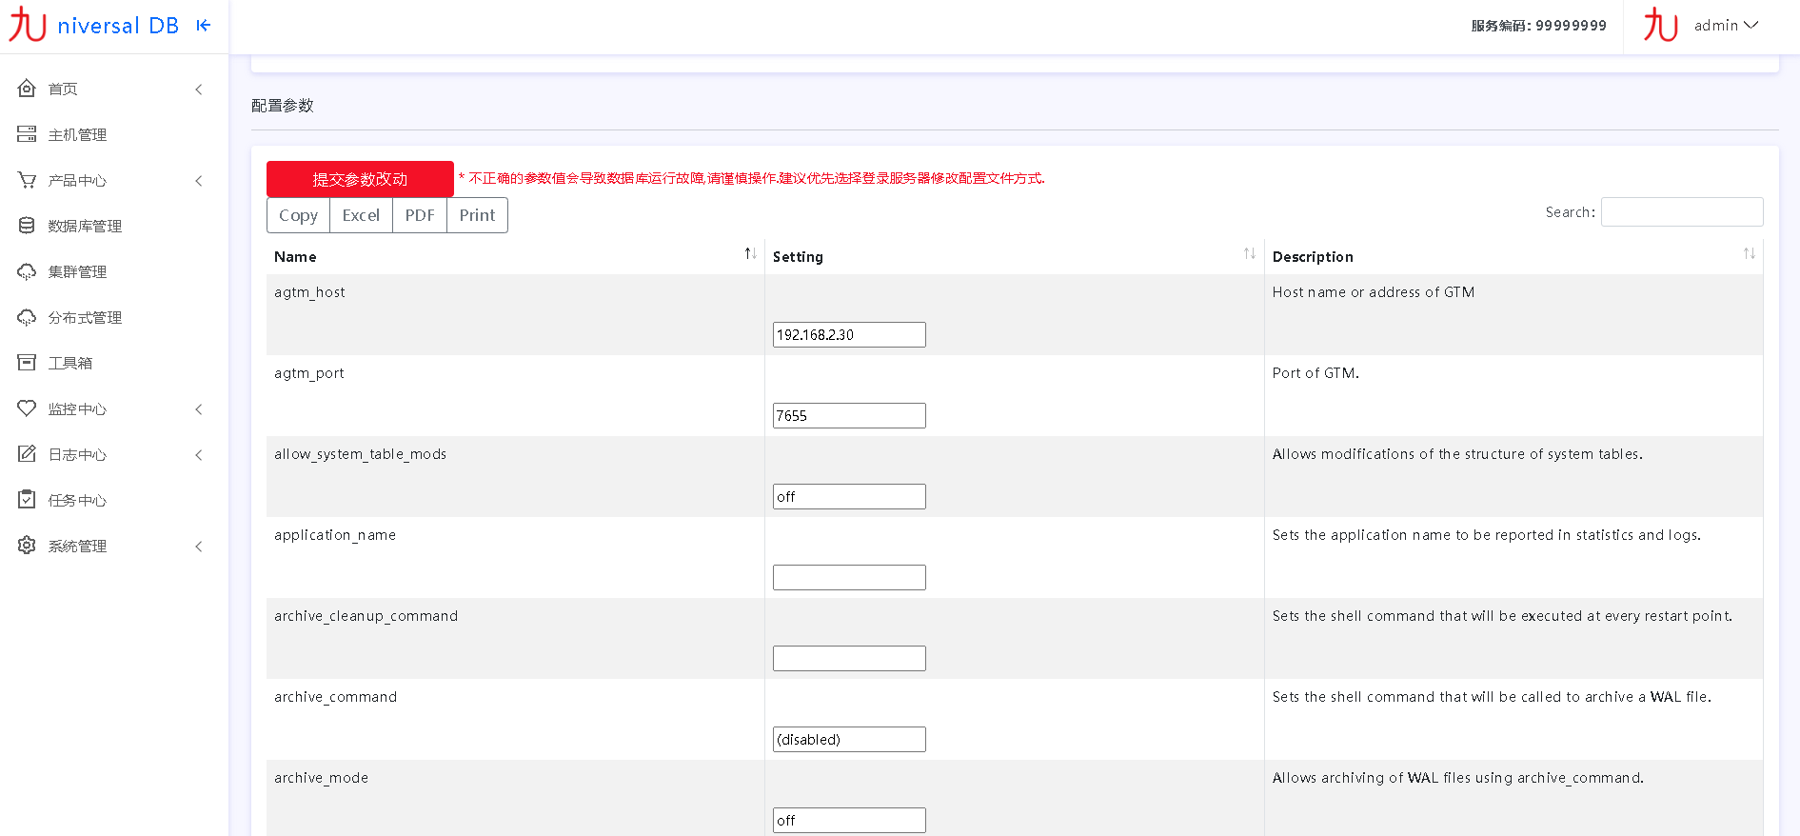
Task: Click the cluster management cloud icon
Action: [x=27, y=271]
